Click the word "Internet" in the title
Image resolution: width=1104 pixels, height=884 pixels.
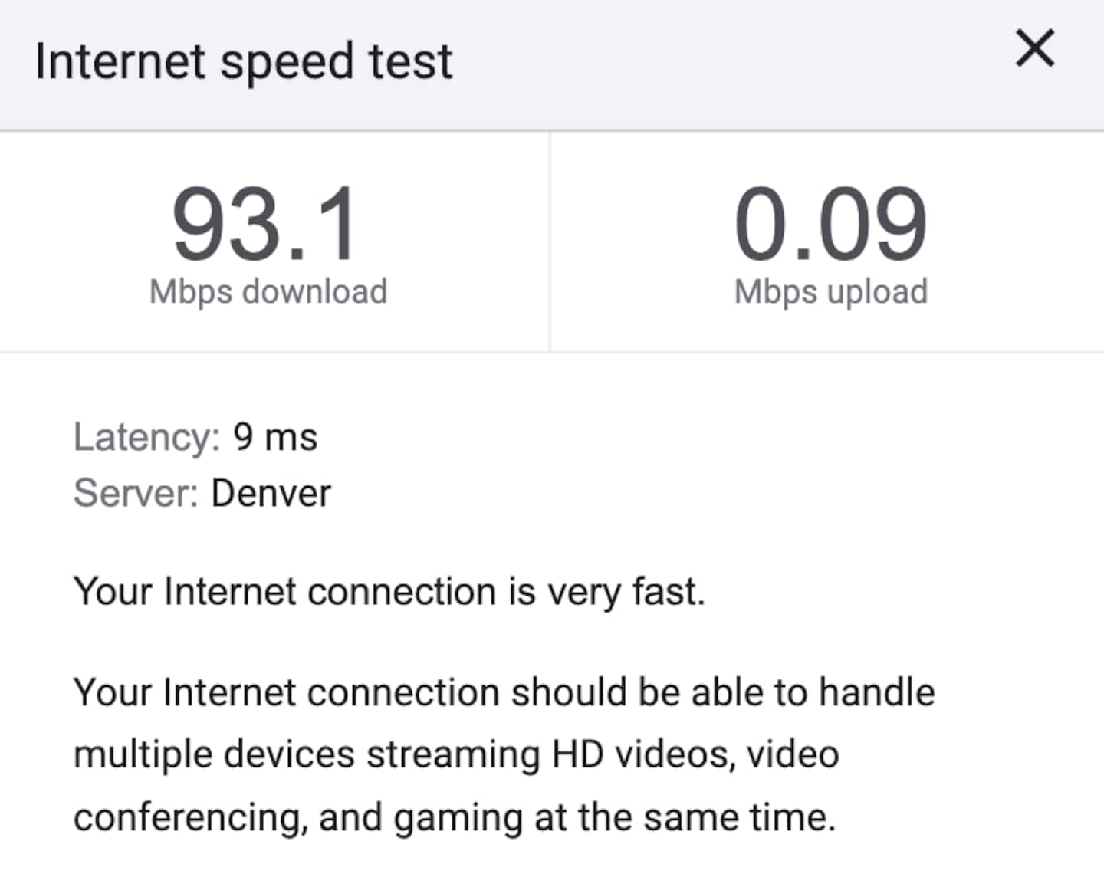121,61
